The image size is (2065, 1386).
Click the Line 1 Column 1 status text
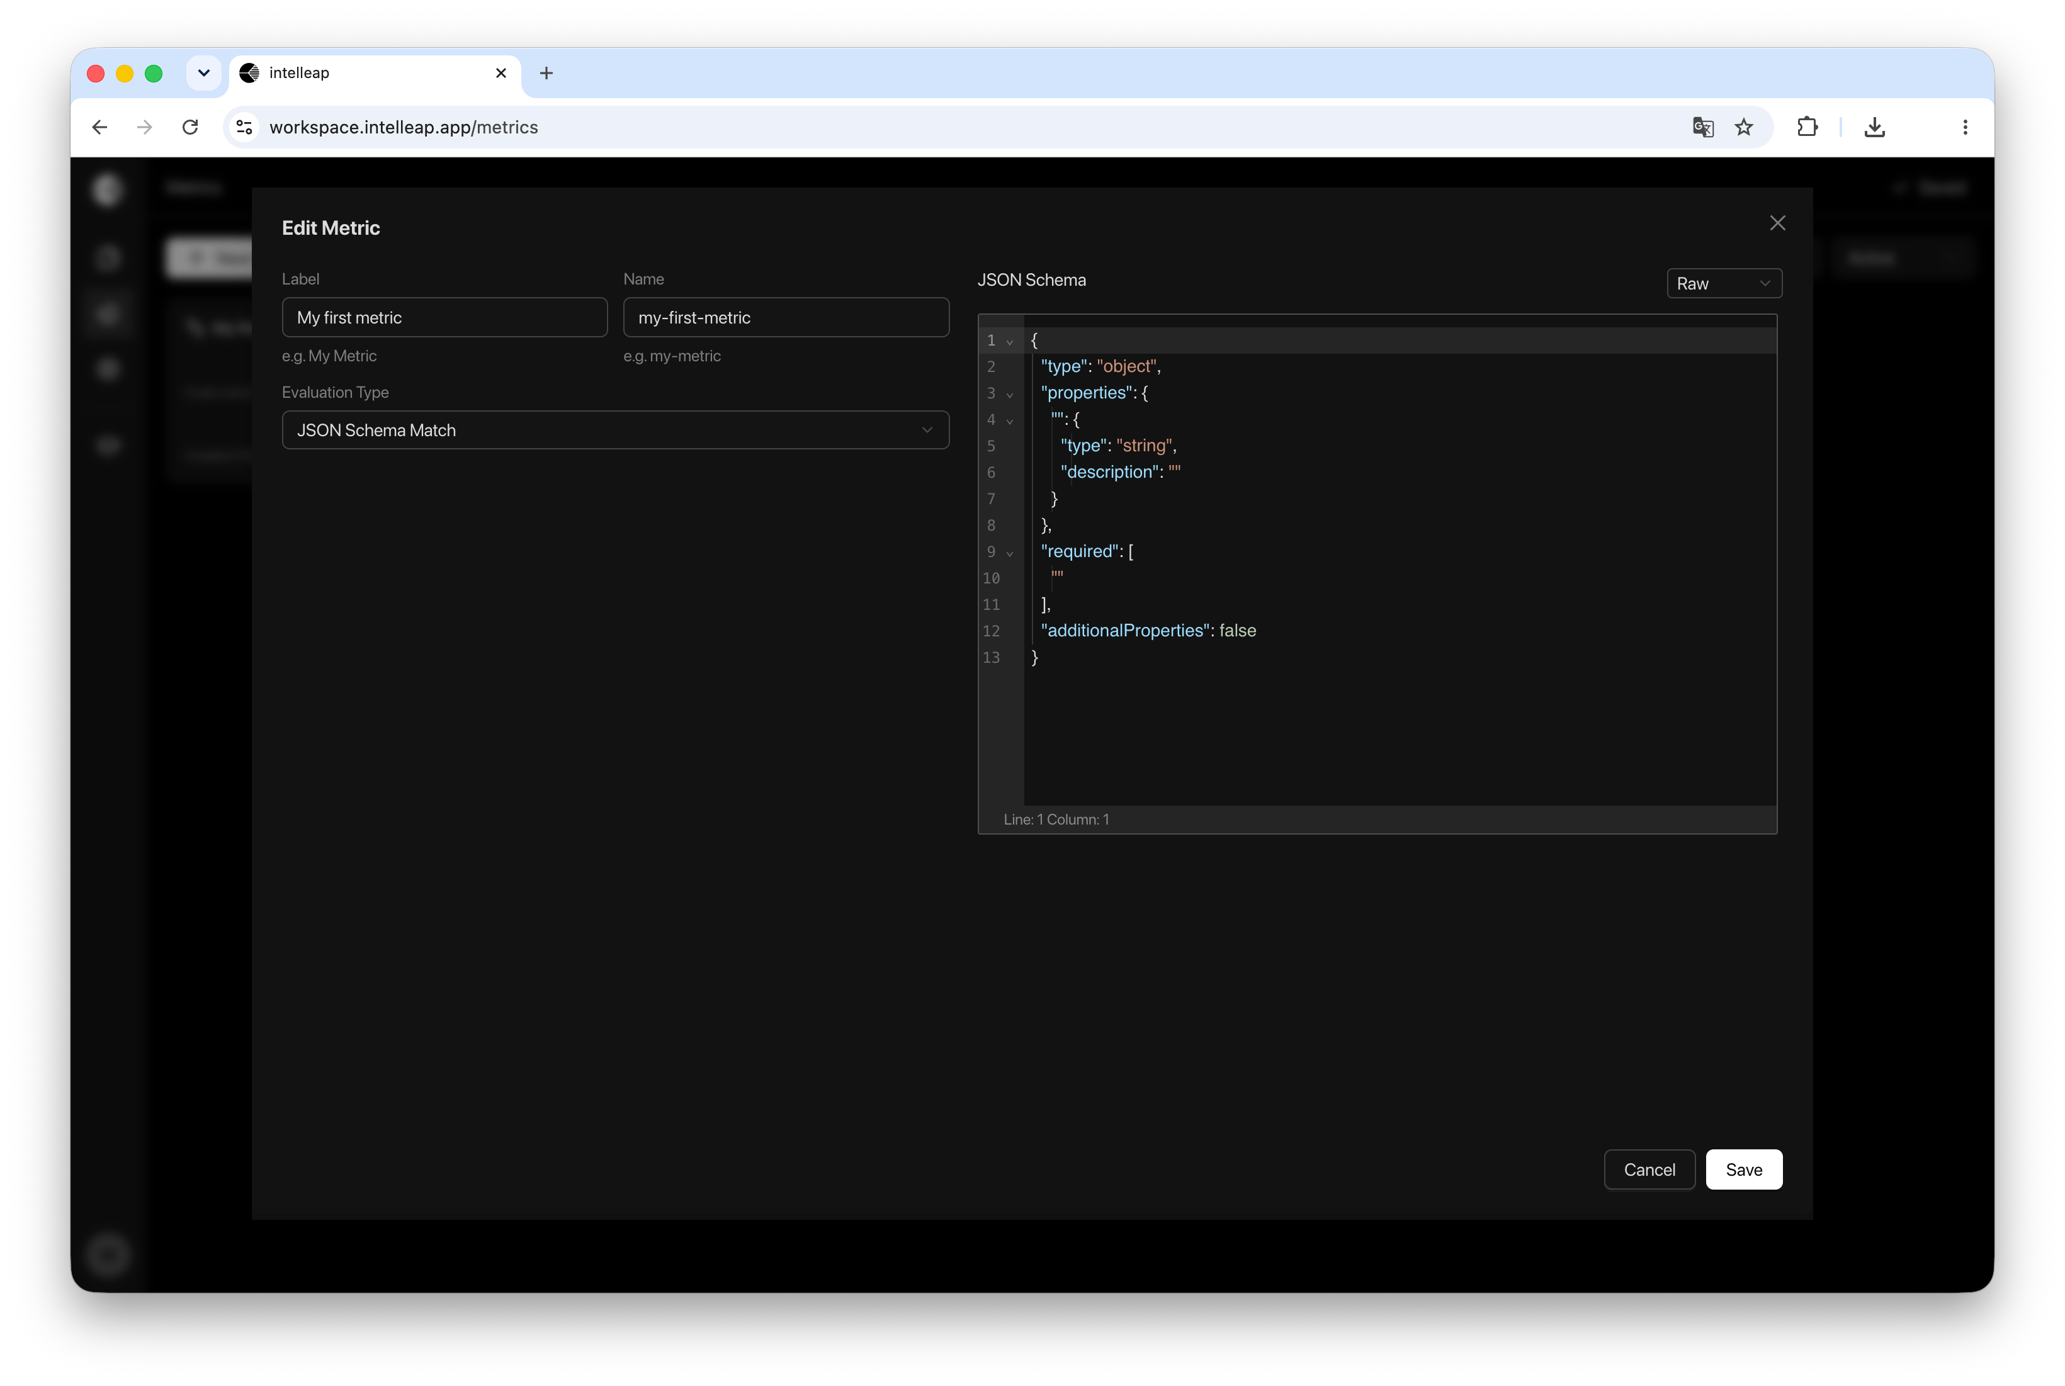click(x=1056, y=820)
